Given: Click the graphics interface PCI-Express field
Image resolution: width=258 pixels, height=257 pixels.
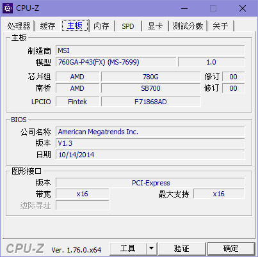Looking at the screenshot, I should click(150, 183).
